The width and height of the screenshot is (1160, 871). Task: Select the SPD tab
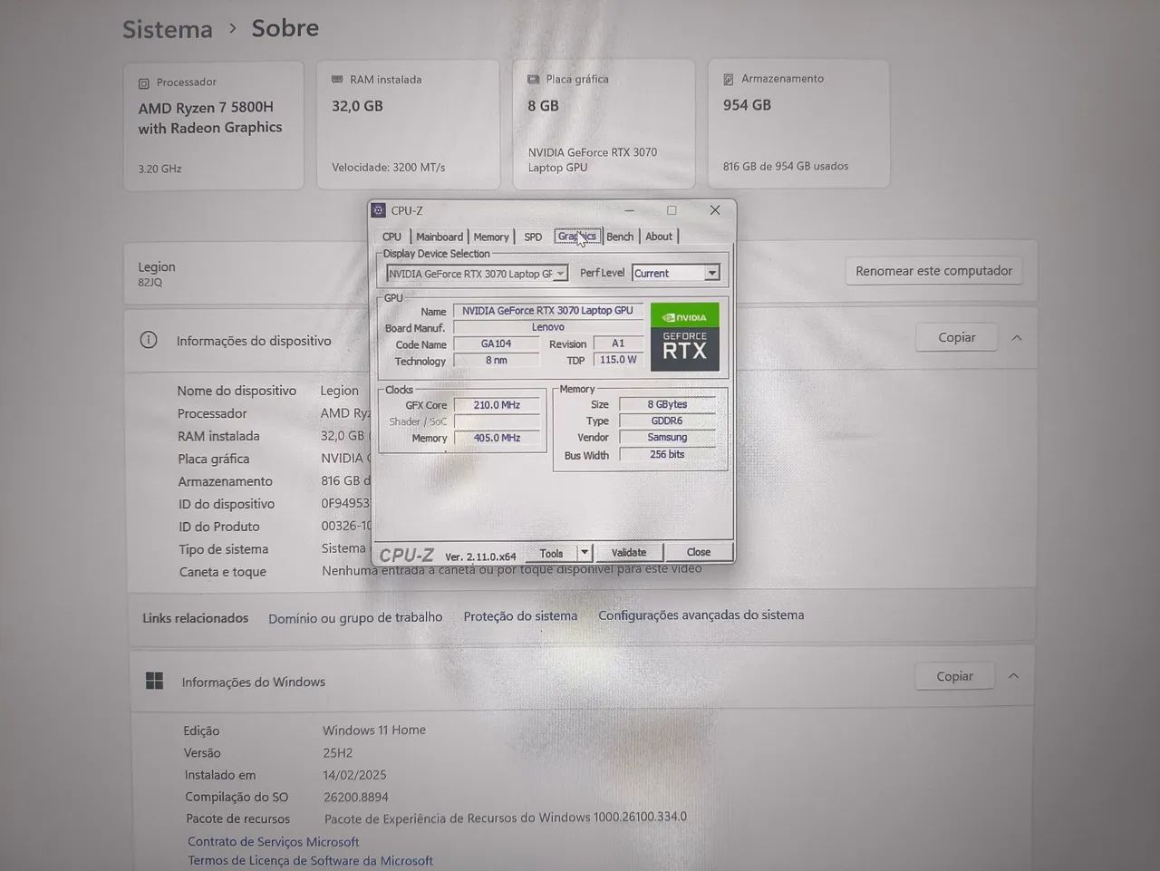533,237
